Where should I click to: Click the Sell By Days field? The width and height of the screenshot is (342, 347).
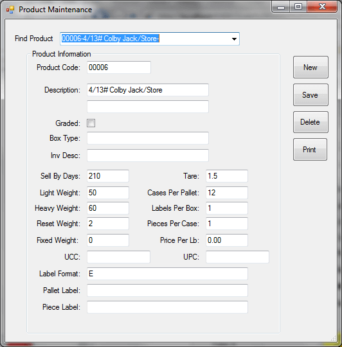(x=108, y=176)
